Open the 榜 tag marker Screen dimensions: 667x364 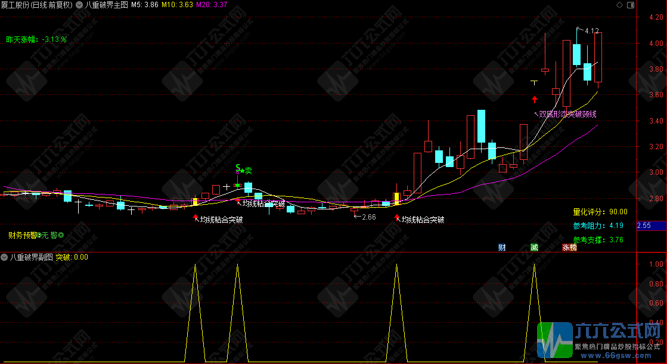pos(573,248)
